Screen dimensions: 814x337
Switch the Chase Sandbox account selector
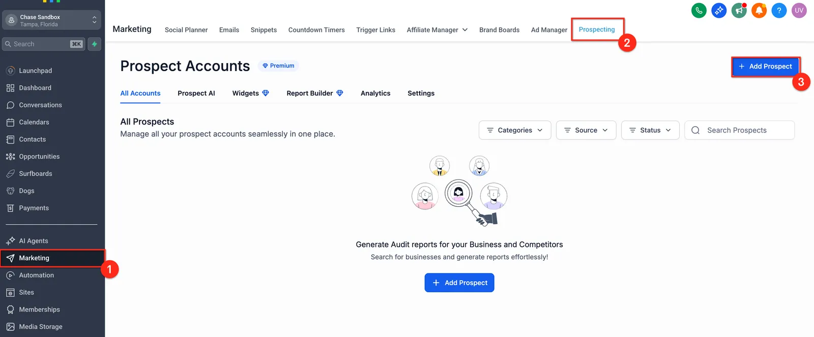(51, 20)
